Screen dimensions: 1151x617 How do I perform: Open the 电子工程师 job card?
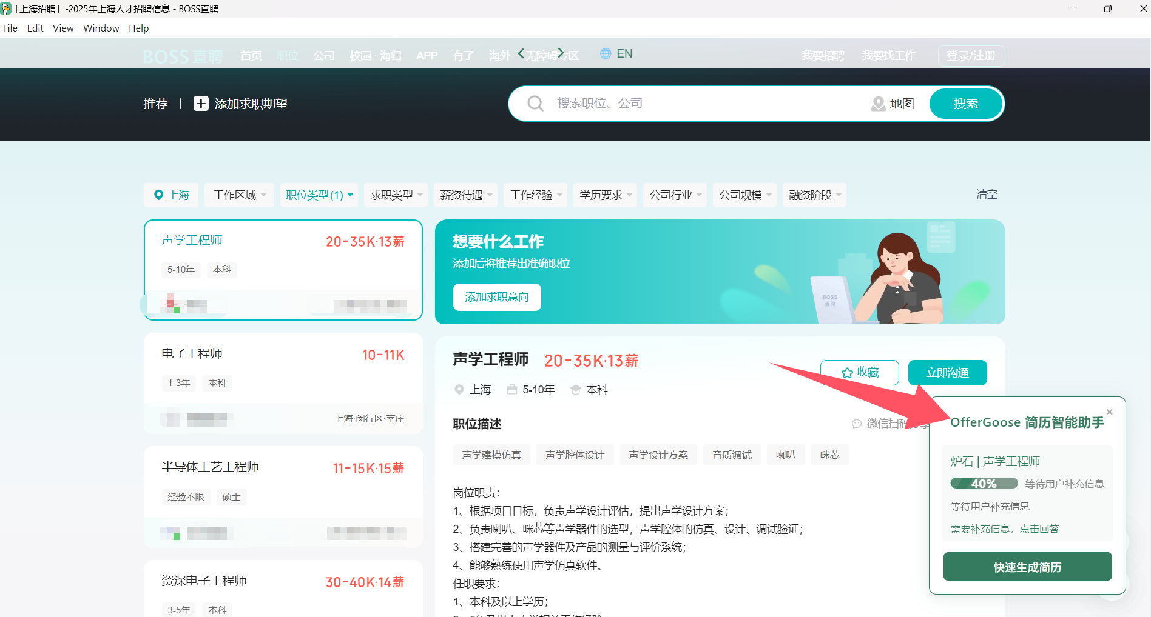pos(283,383)
